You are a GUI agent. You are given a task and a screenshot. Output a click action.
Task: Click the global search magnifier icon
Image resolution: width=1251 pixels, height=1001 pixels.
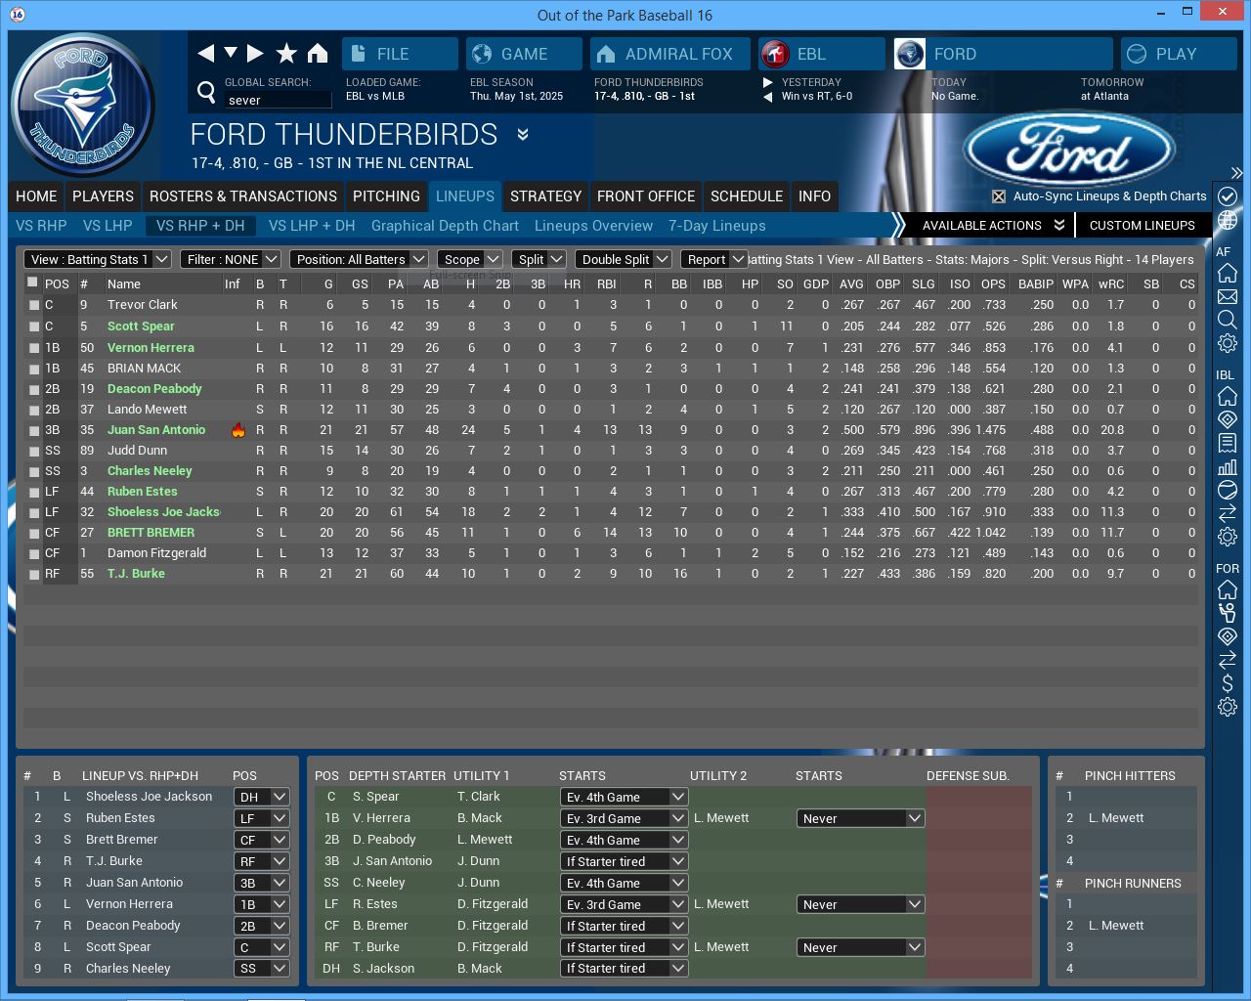click(206, 92)
